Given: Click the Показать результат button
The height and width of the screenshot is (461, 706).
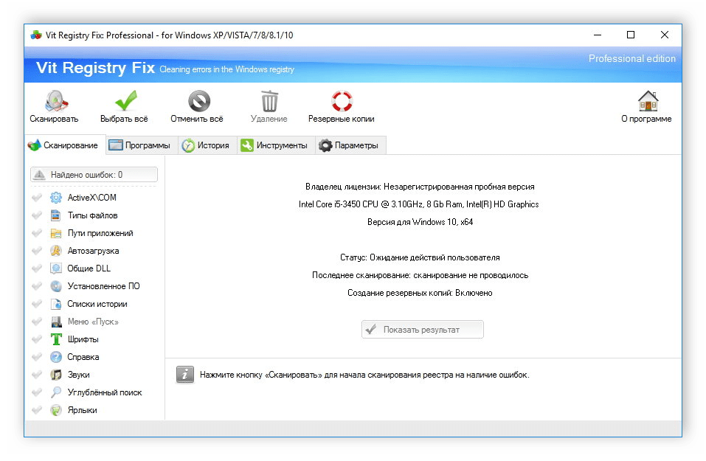Looking at the screenshot, I should (x=421, y=330).
